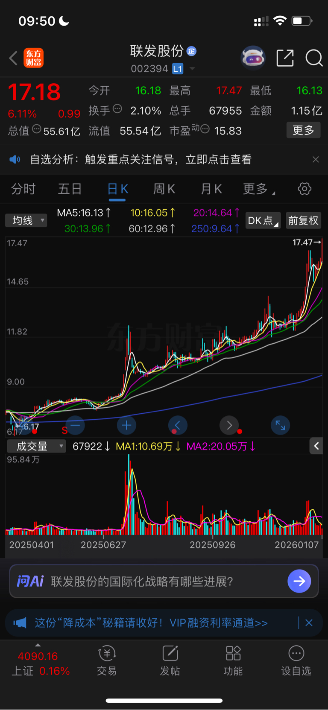Image resolution: width=328 pixels, height=710 pixels.
Task: Open chart settings gear icon
Action: [x=305, y=189]
